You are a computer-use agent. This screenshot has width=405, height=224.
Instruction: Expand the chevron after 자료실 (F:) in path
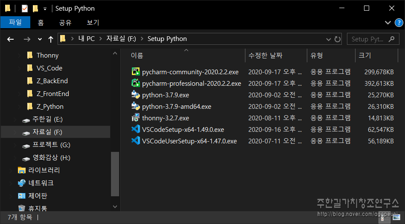coord(142,39)
